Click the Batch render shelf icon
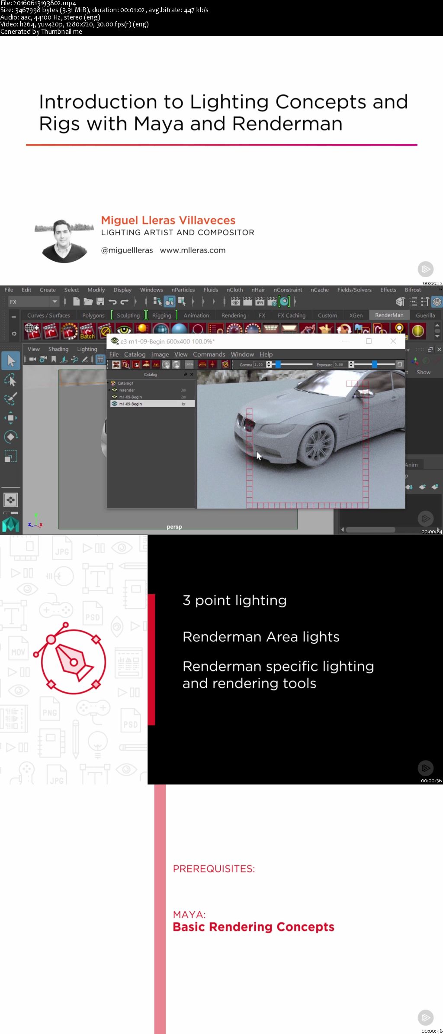Viewport: 443px width, 1034px height. point(87,331)
